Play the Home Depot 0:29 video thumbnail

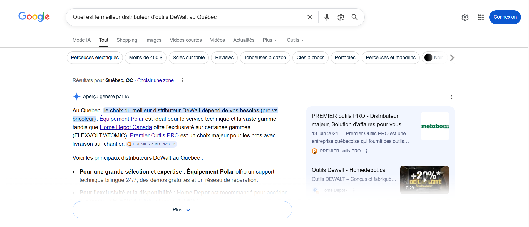click(425, 180)
